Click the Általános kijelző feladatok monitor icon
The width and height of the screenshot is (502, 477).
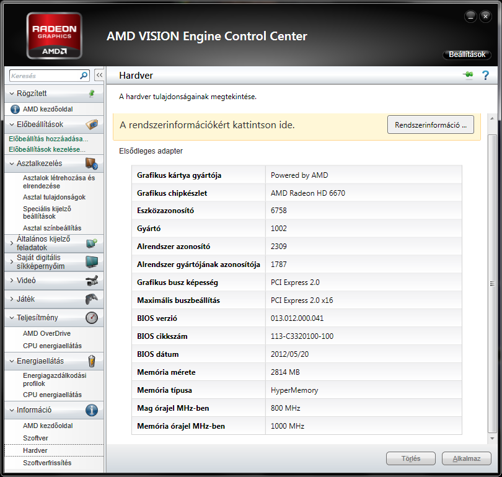click(92, 243)
